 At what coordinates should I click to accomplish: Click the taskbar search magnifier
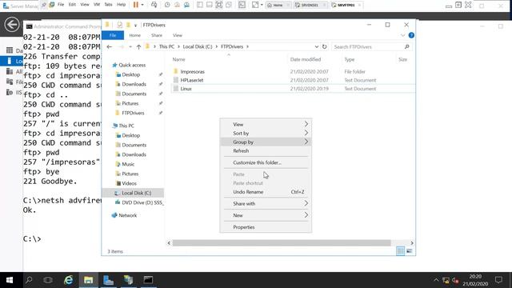click(x=29, y=280)
